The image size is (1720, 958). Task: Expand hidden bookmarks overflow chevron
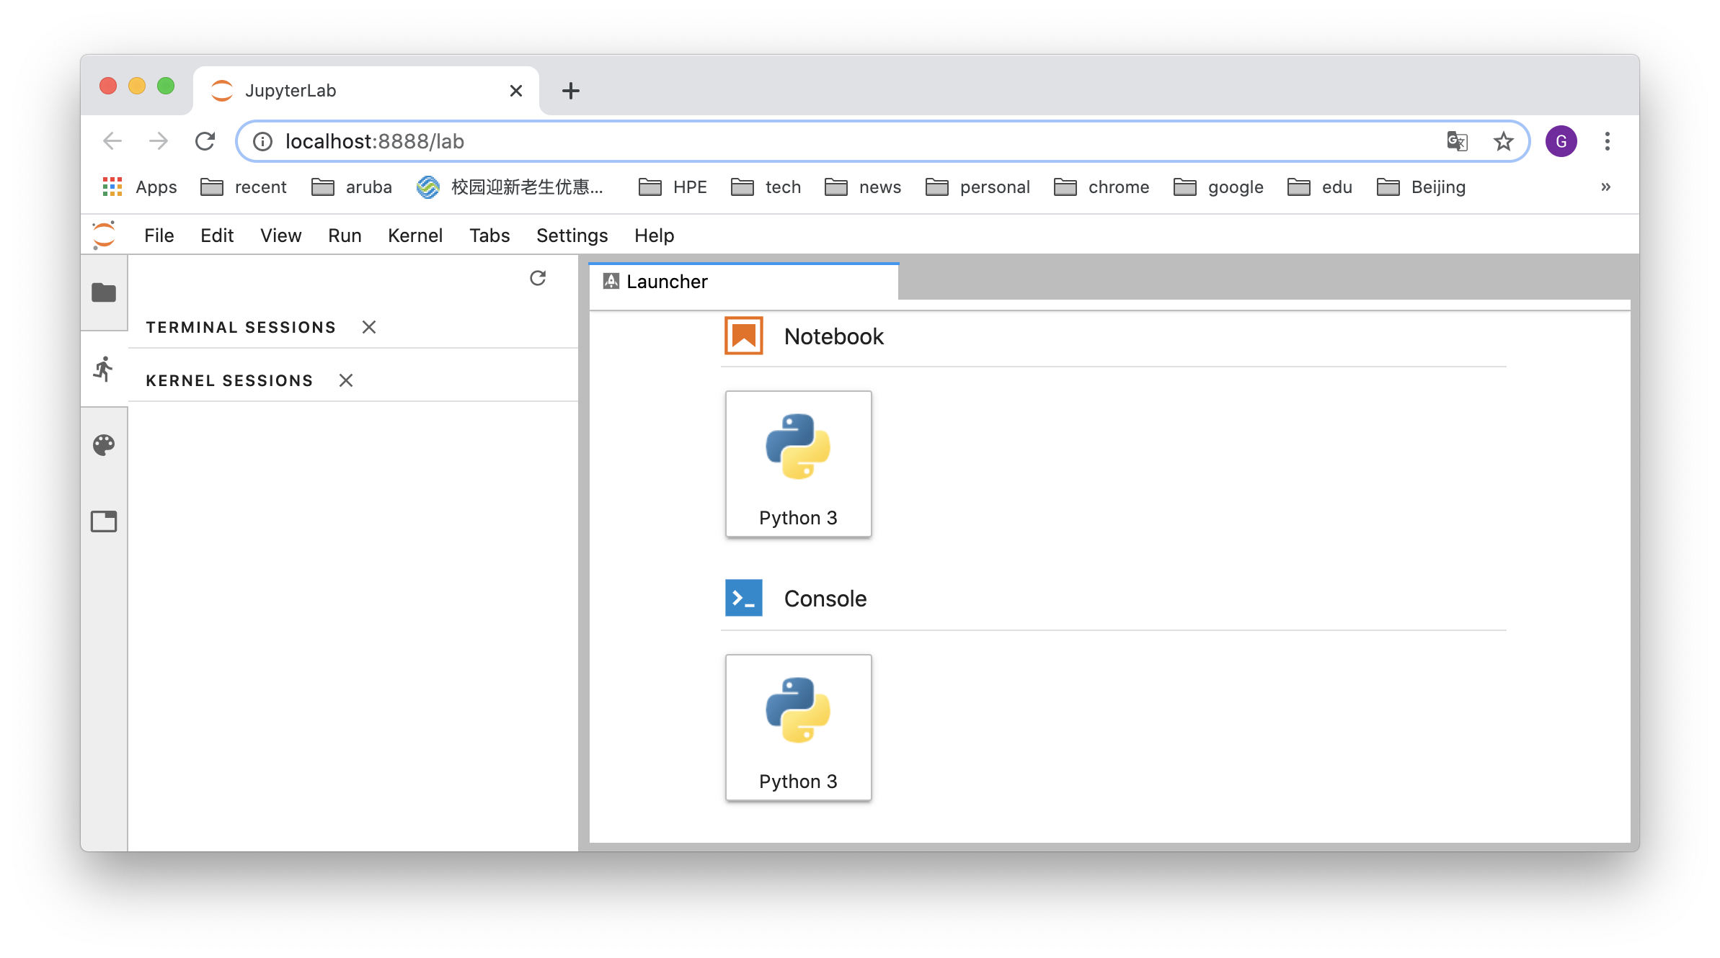(x=1605, y=187)
